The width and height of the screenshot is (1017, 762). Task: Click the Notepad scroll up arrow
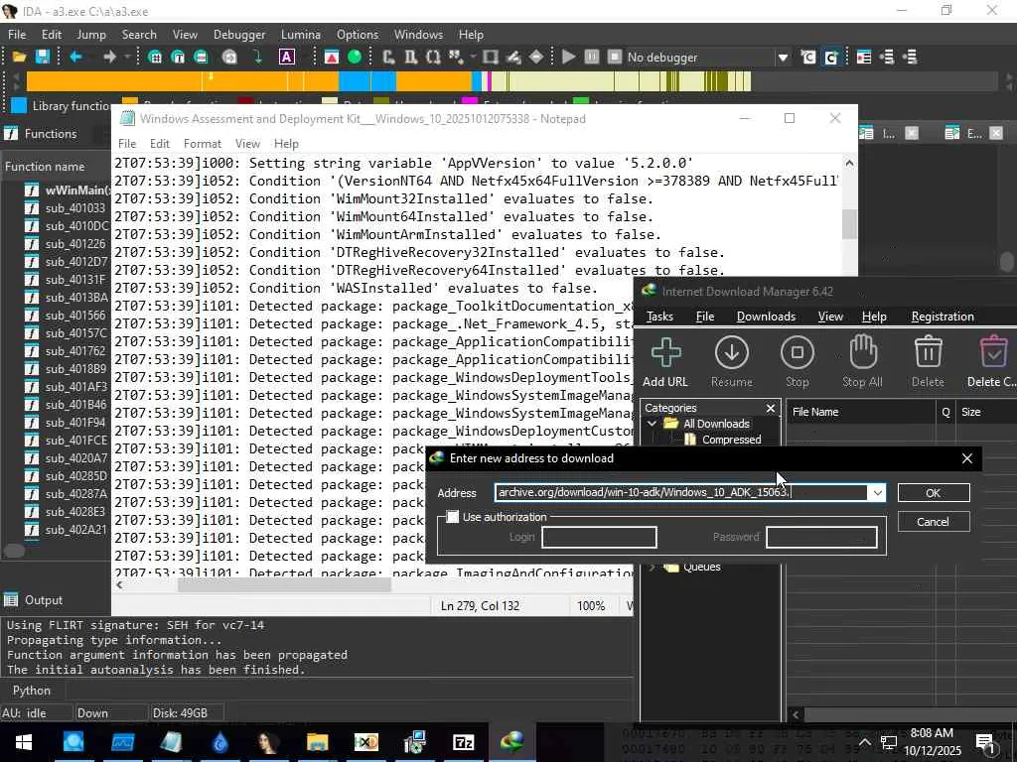coord(849,164)
